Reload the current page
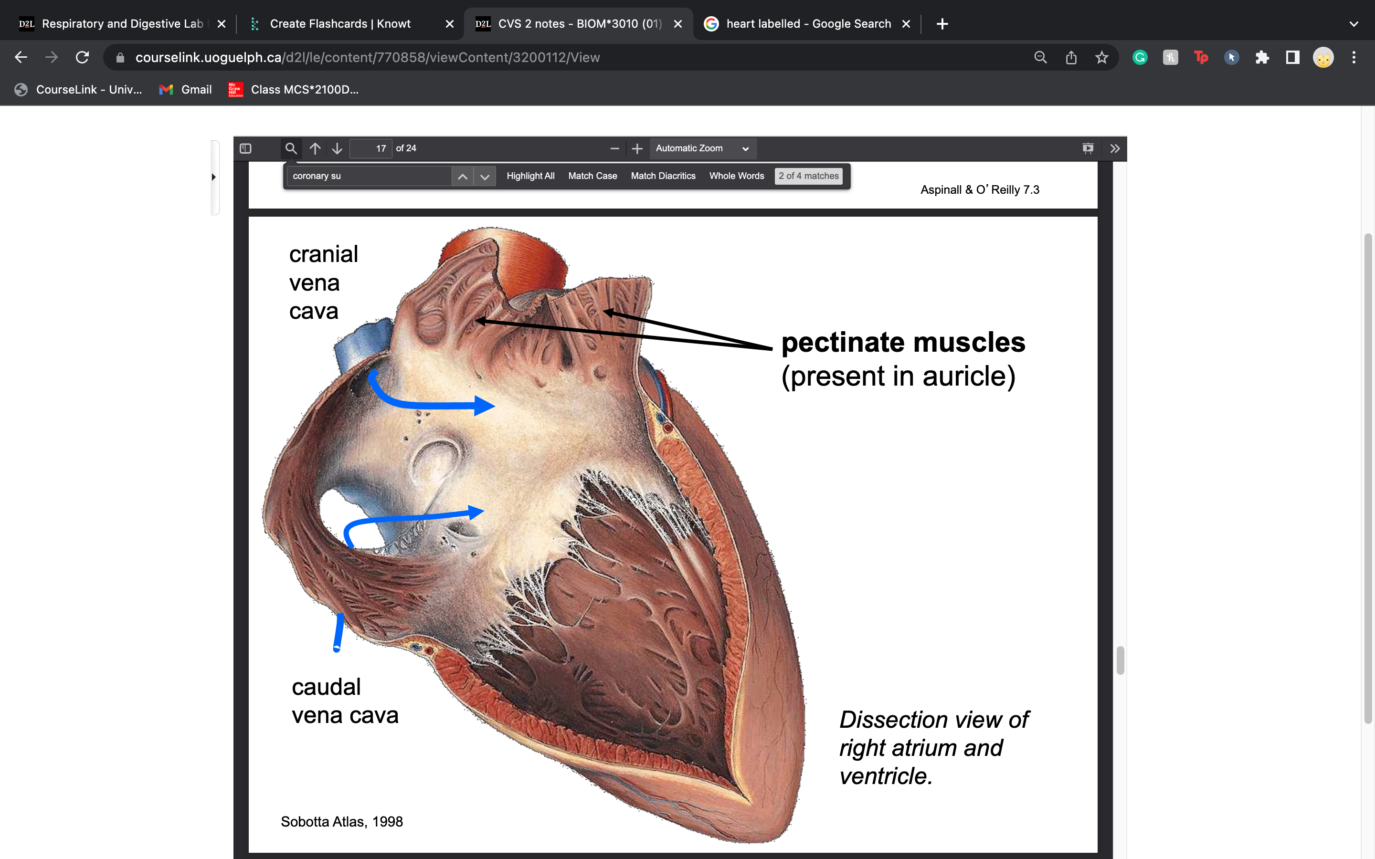Screen dimensions: 1375x859 coord(83,57)
